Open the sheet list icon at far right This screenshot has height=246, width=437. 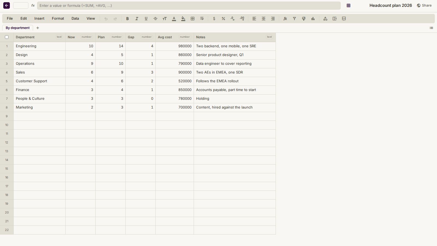point(431,28)
